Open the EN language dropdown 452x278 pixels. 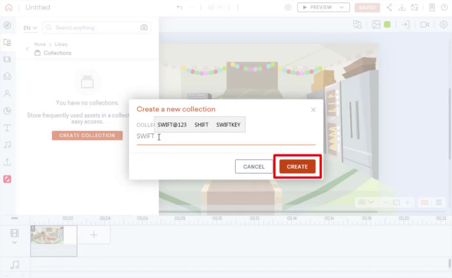(x=30, y=28)
